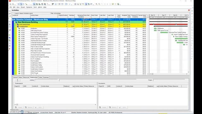Screen dimensions: 202x114
Task: Open the Tools menu
Action: (x=35, y=7)
